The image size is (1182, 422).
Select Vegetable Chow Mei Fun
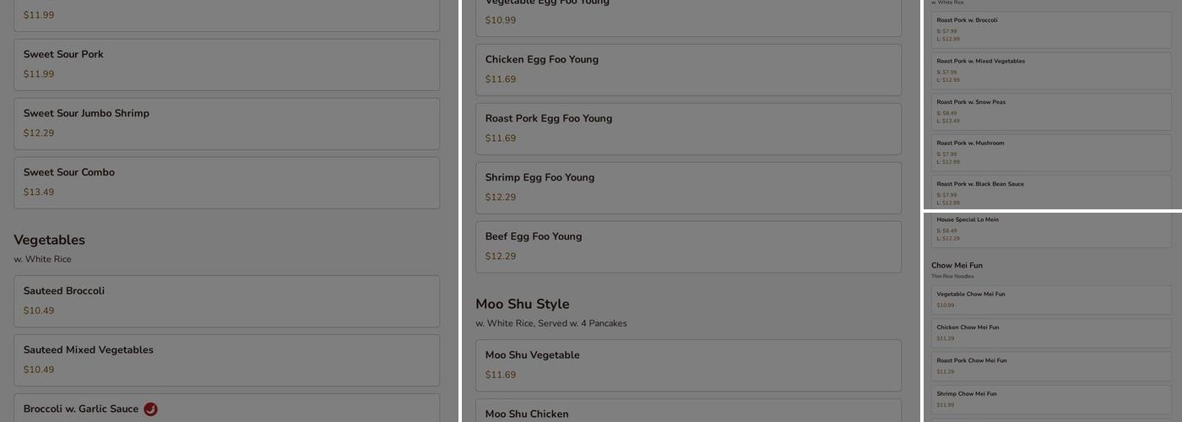tap(1051, 300)
